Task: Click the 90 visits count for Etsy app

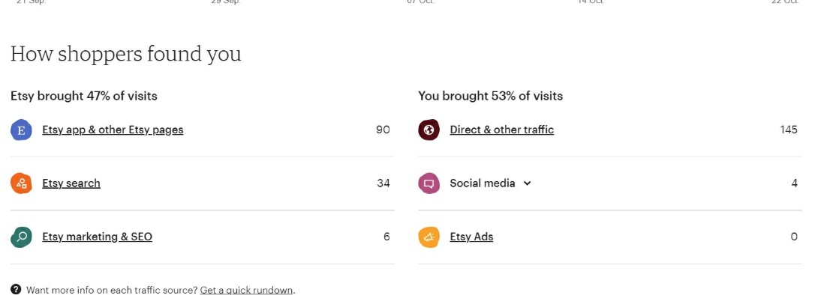Action: click(x=383, y=130)
